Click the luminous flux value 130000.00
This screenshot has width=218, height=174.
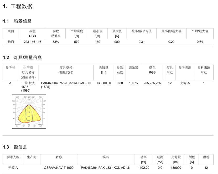103,83
